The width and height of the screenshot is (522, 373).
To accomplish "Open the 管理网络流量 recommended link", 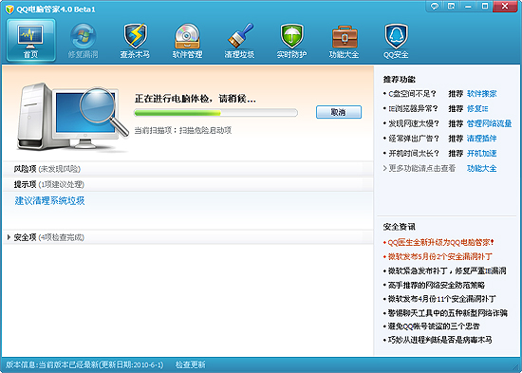I will (x=489, y=123).
